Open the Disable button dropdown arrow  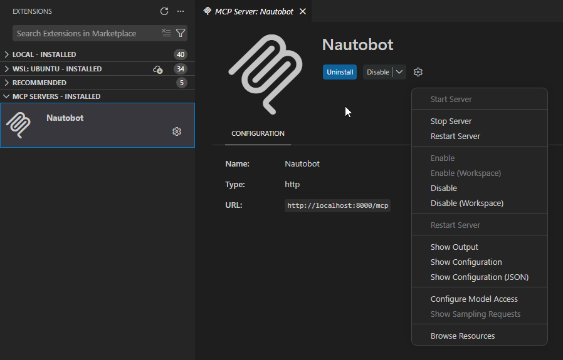pyautogui.click(x=399, y=72)
